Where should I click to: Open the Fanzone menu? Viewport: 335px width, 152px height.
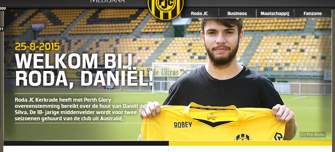(x=313, y=13)
